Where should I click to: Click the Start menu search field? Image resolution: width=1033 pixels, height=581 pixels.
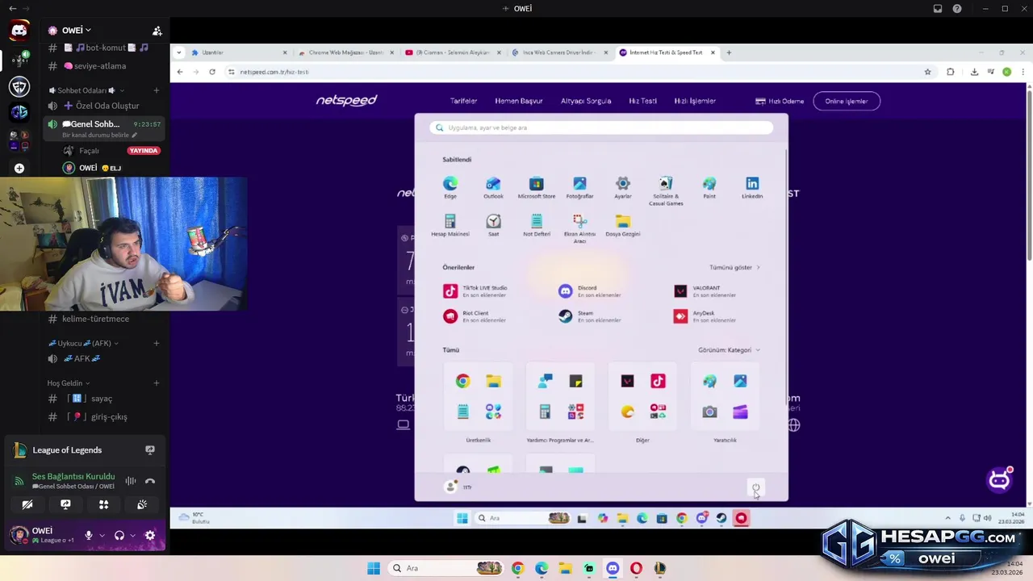coord(601,127)
